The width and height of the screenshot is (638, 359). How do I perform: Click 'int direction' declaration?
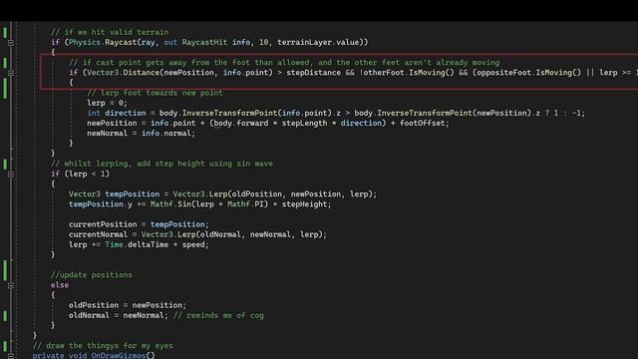pos(117,113)
